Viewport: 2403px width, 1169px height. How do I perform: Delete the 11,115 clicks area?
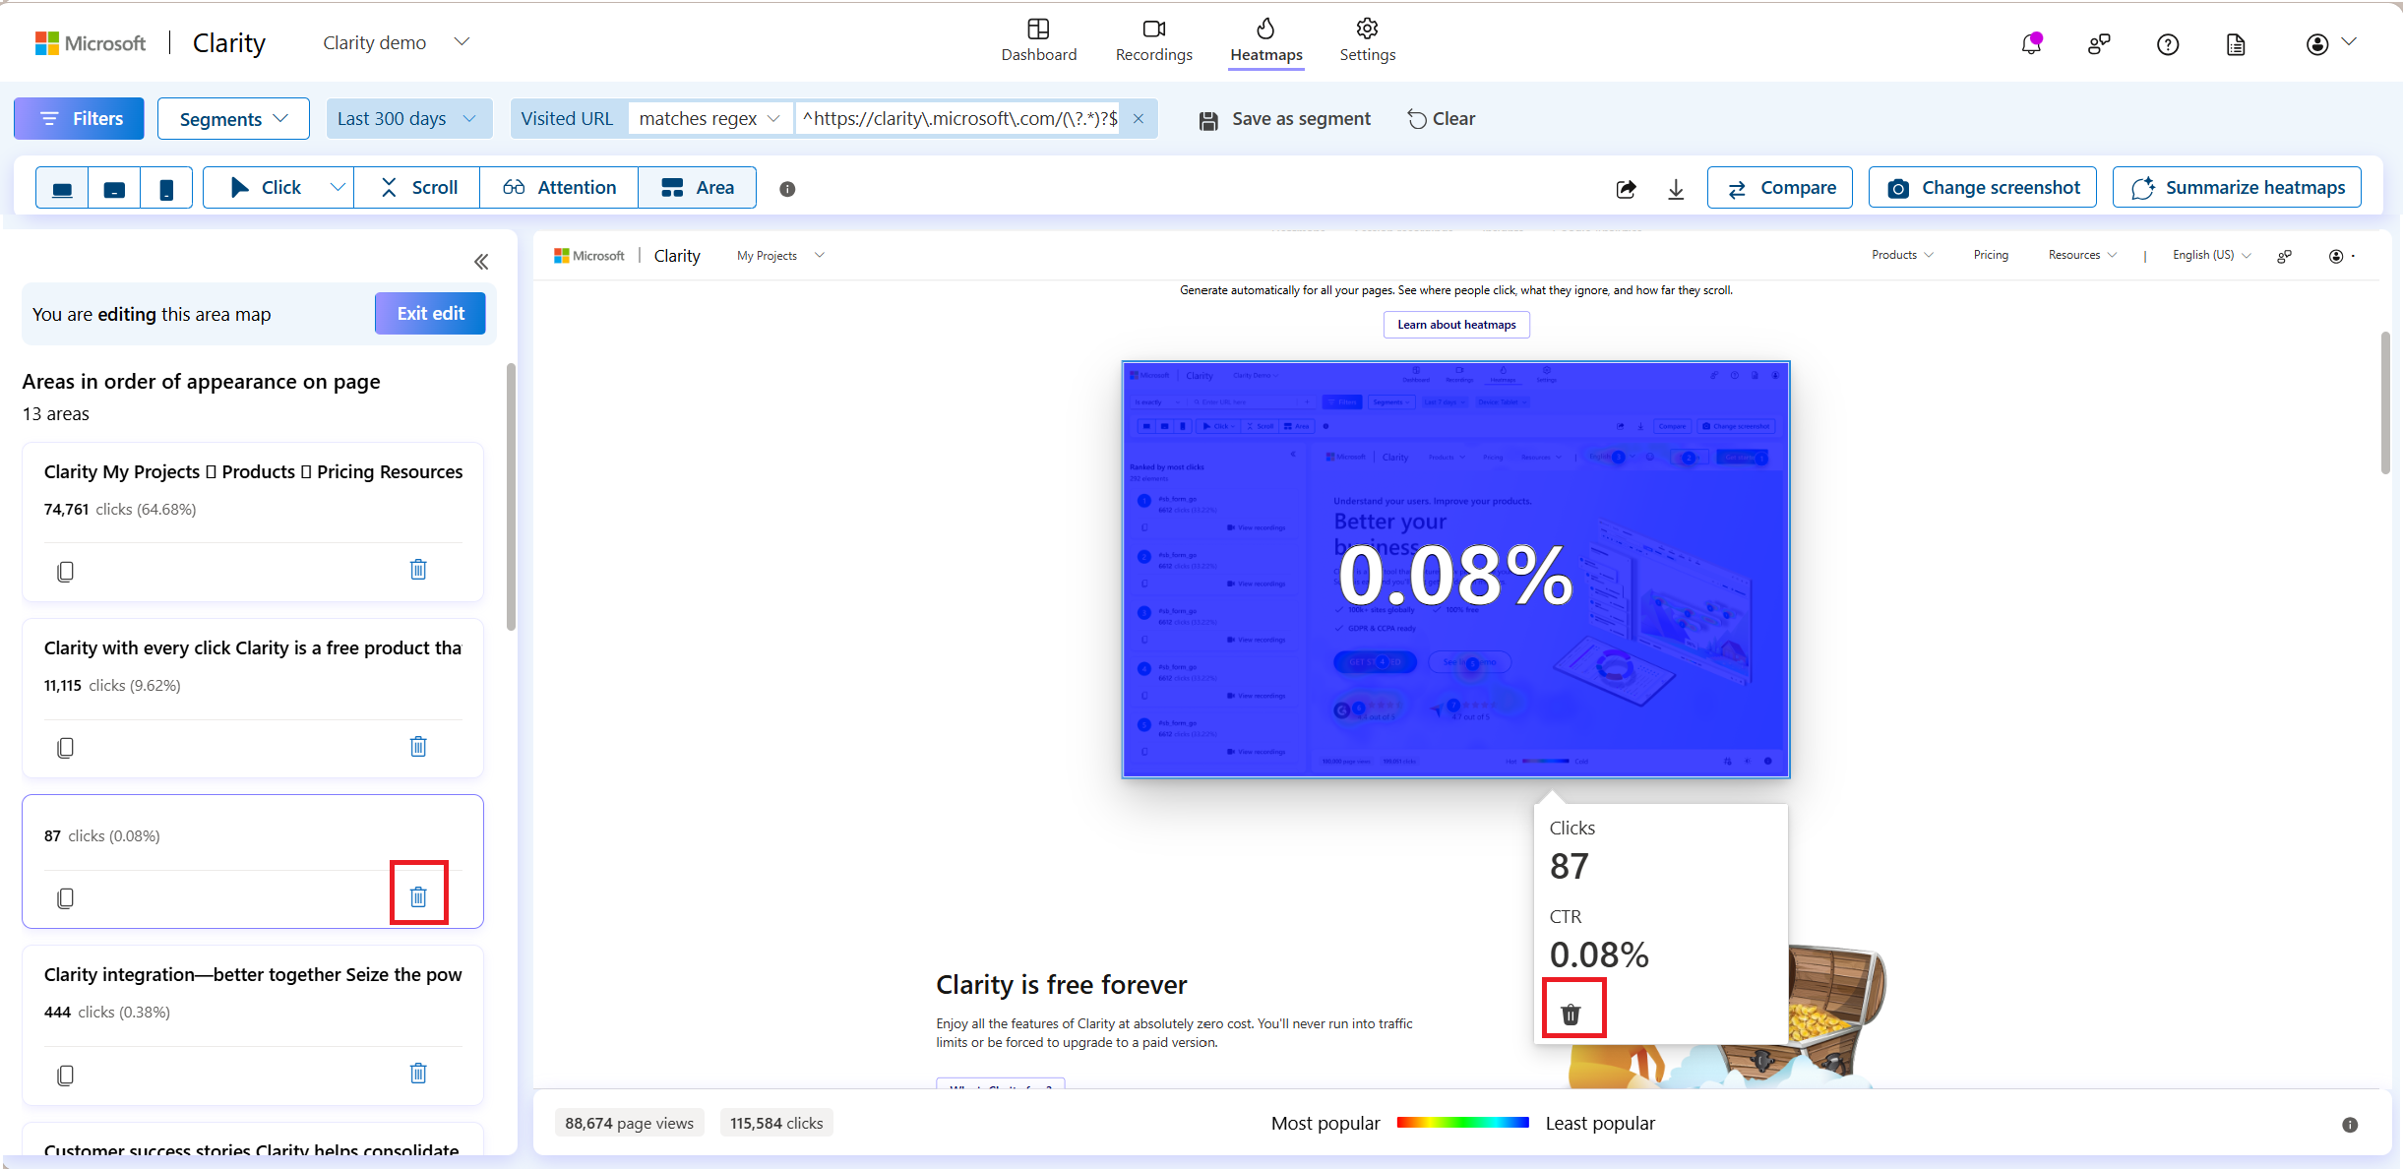point(418,747)
